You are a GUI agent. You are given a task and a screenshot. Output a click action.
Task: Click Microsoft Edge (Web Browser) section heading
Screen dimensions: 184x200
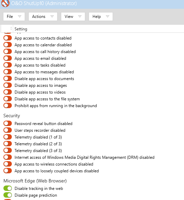tap(35, 181)
